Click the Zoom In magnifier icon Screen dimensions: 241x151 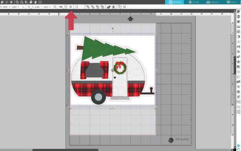pyautogui.click(x=17, y=2)
